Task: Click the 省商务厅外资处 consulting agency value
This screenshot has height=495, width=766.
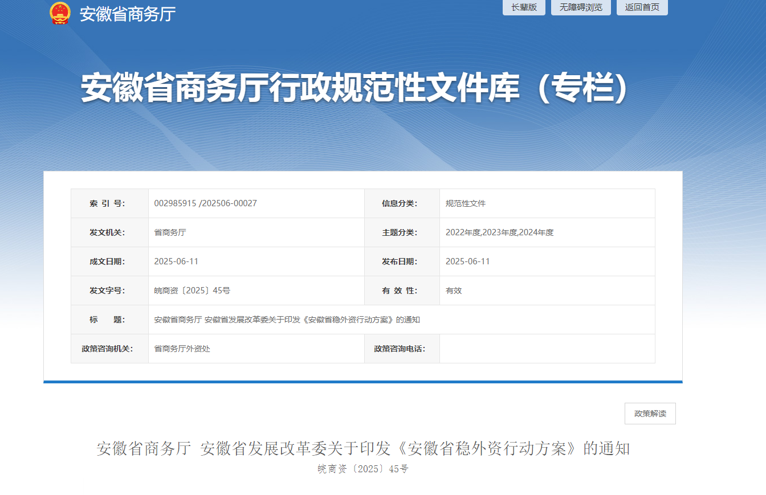Action: coord(182,349)
